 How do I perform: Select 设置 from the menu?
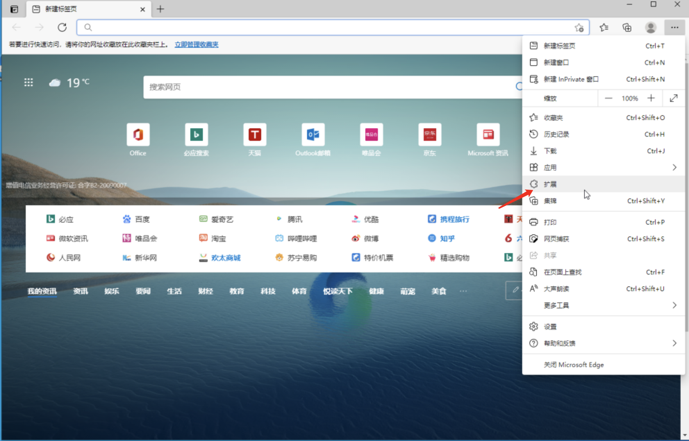pyautogui.click(x=550, y=327)
